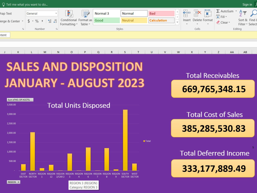
Task: Select the Normal 3 cell style
Action: click(x=107, y=13)
